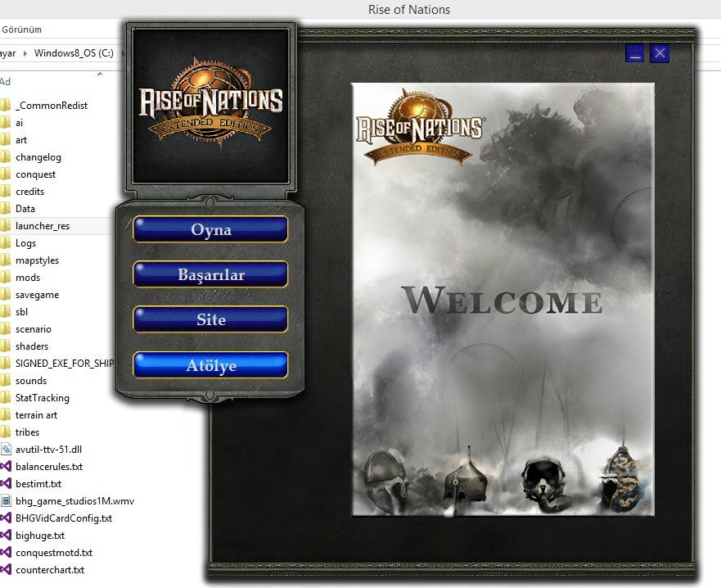Click the folder icon beside credits
This screenshot has width=721, height=588.
pos(5,191)
